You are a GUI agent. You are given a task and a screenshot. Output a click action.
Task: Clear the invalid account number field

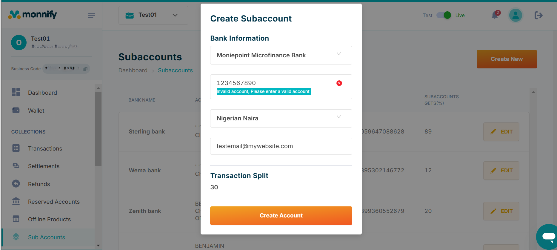tap(339, 83)
